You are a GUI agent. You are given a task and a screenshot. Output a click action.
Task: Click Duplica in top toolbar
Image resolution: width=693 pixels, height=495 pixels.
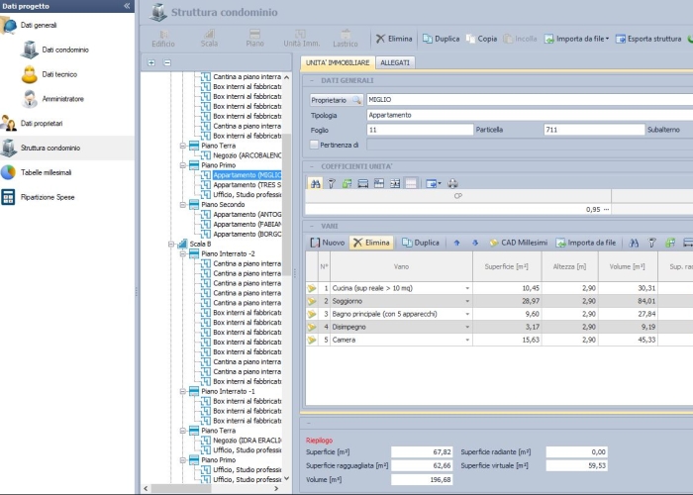pos(442,39)
